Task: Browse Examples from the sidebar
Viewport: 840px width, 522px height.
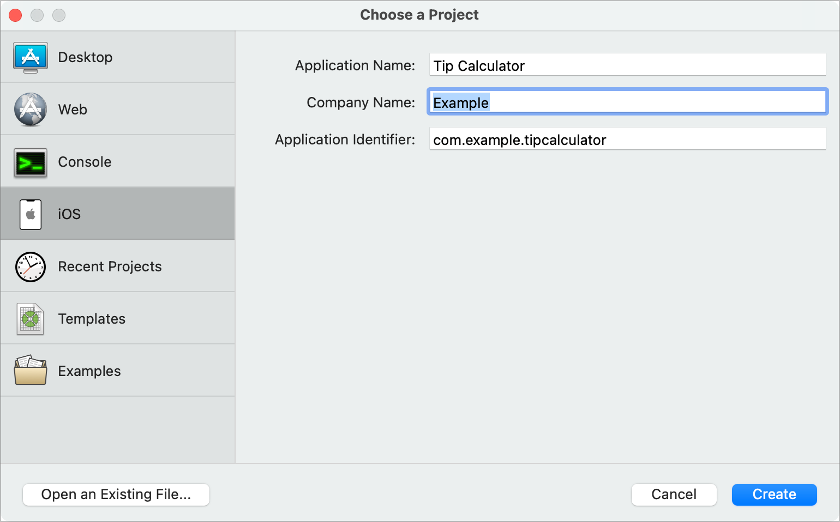Action: pos(89,371)
